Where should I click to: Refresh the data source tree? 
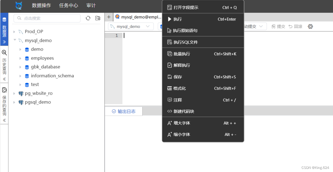pos(88,18)
